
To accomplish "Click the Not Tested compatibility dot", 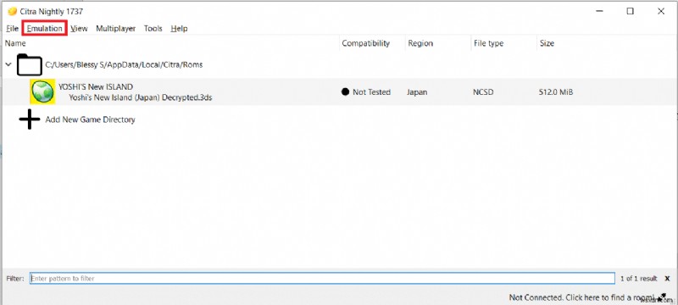I will coord(345,91).
